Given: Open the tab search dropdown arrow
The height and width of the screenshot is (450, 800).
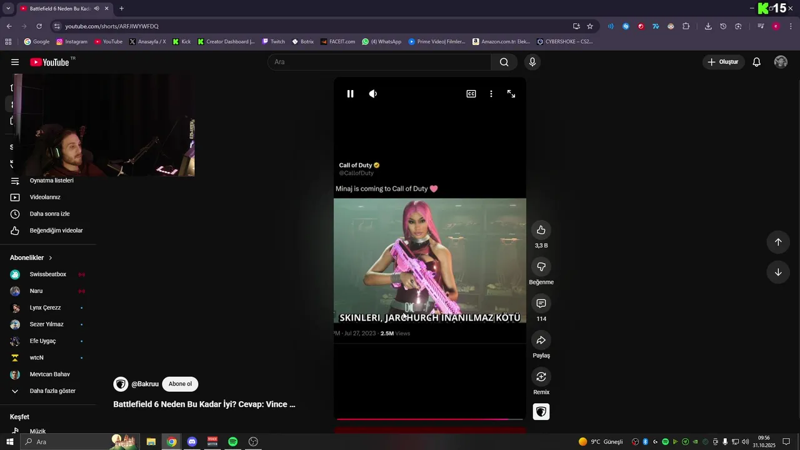Looking at the screenshot, I should tap(8, 8).
